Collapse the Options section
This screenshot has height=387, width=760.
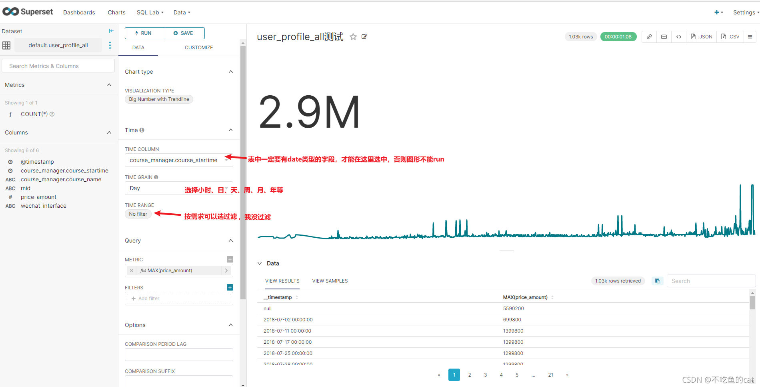point(231,325)
